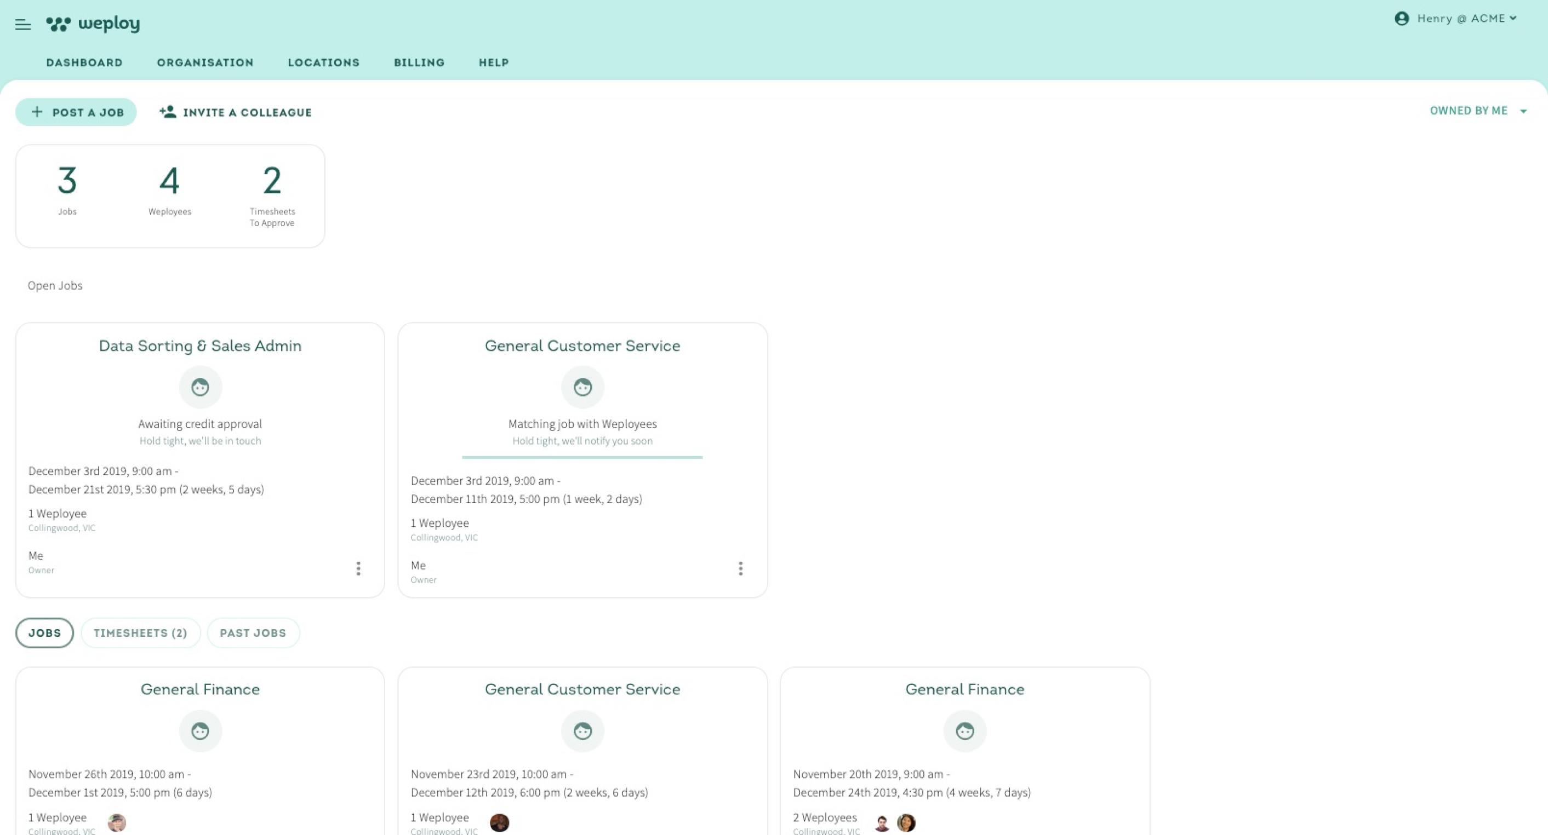1548x835 pixels.
Task: Click Weployee avatar on November 23rd Customer Service card
Action: pyautogui.click(x=499, y=822)
